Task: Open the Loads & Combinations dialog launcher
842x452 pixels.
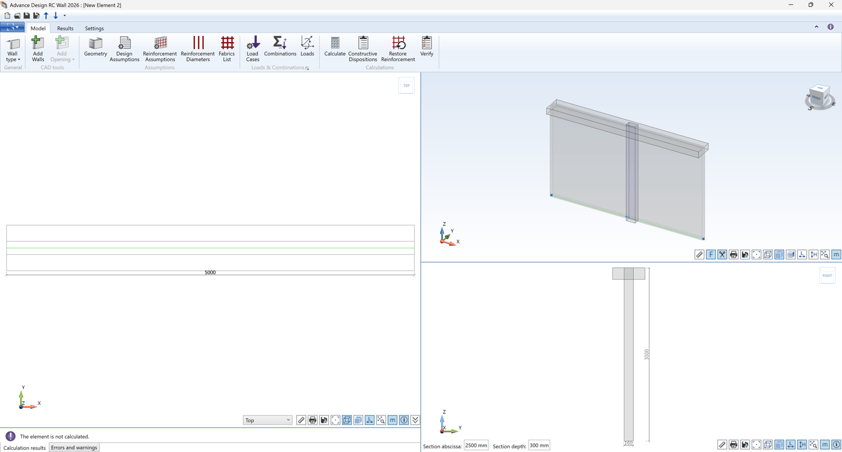Action: pyautogui.click(x=308, y=68)
